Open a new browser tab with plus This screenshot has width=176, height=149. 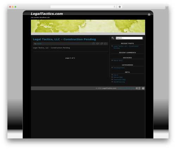point(167,8)
